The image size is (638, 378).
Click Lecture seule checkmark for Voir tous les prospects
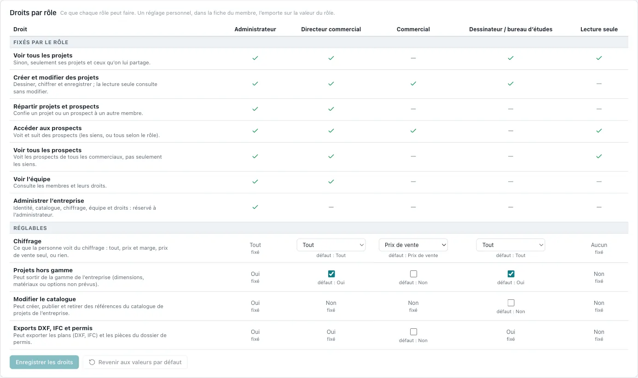pyautogui.click(x=599, y=156)
